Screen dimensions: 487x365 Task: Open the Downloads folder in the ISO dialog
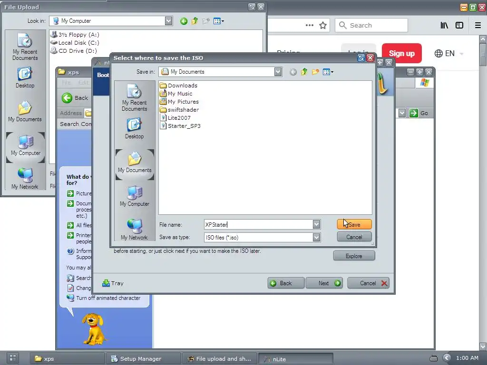tap(179, 86)
